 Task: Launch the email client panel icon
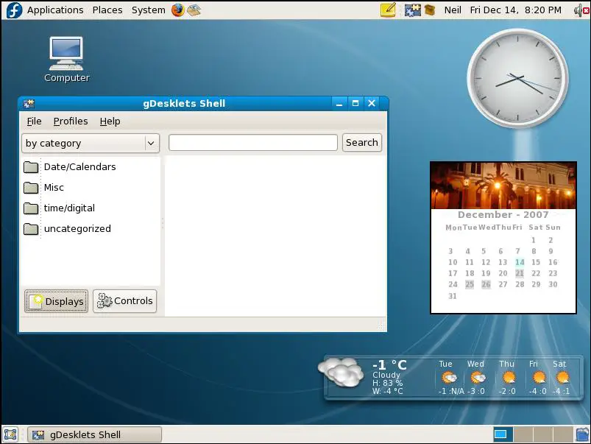point(194,10)
